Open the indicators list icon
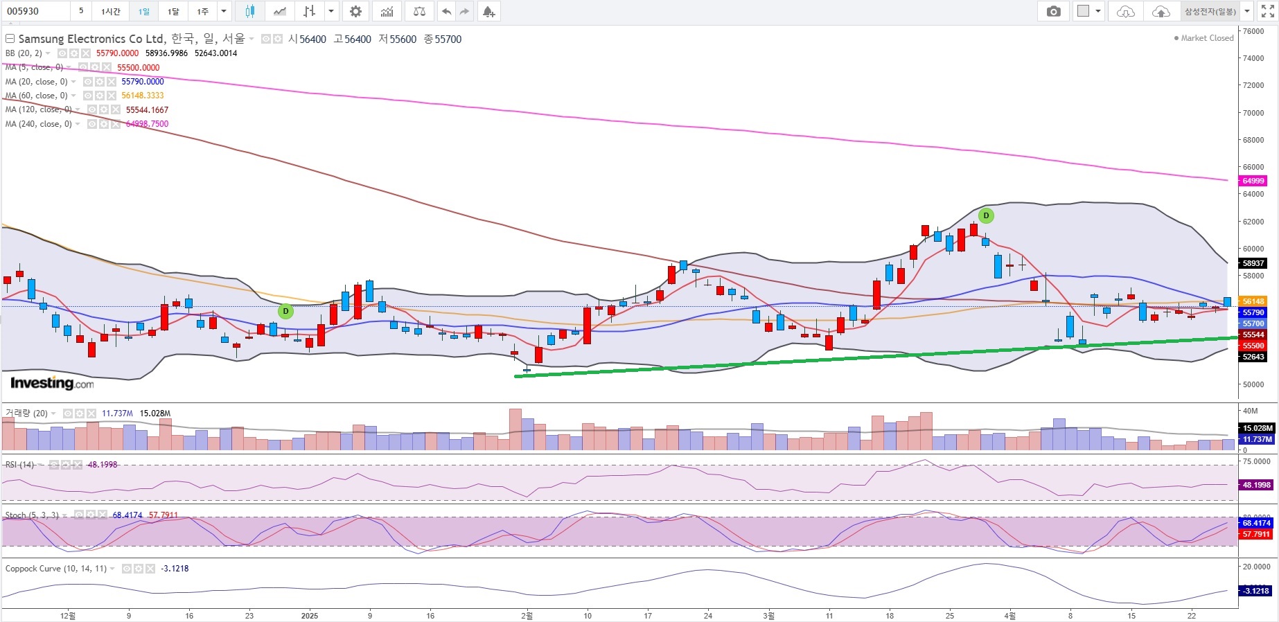1279x622 pixels. [387, 11]
